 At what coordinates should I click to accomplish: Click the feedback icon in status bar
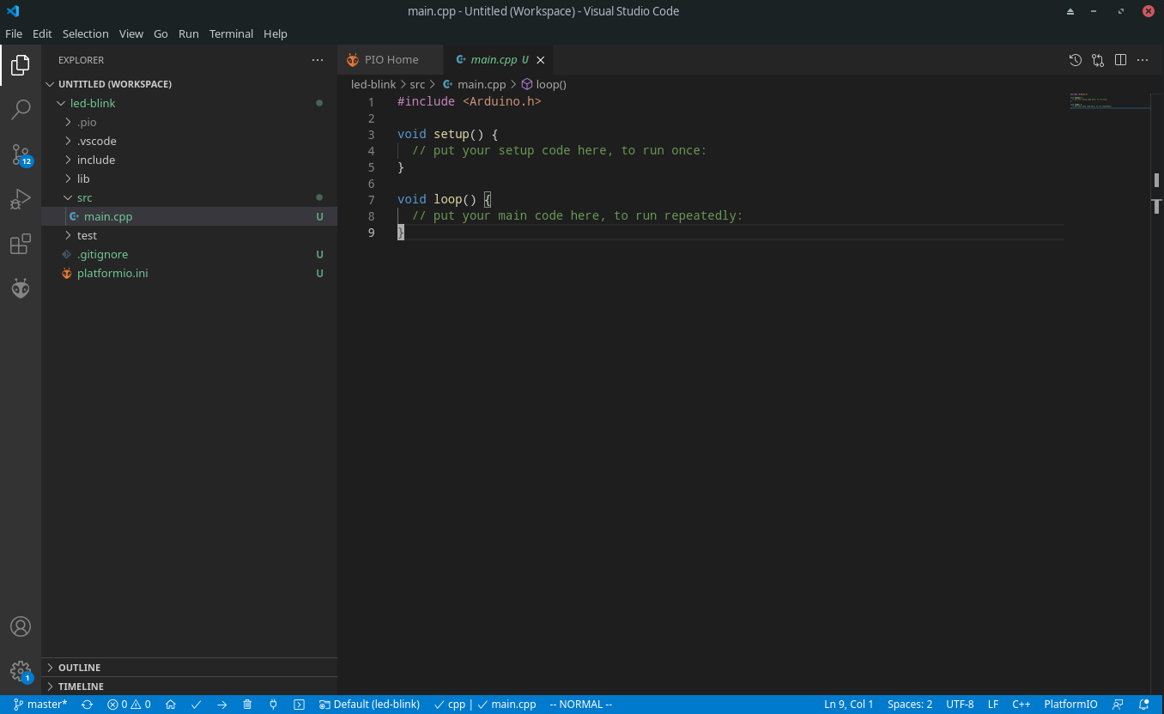[x=1118, y=705]
